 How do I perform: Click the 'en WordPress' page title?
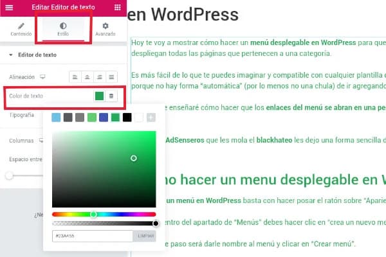coord(183,14)
